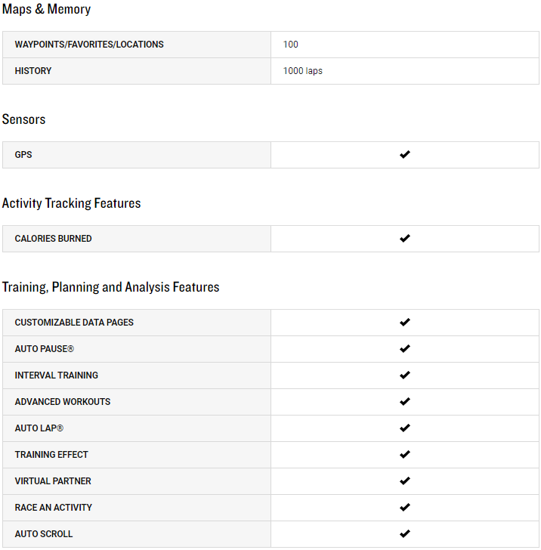Click the GPS row checkmark icon

pos(405,155)
